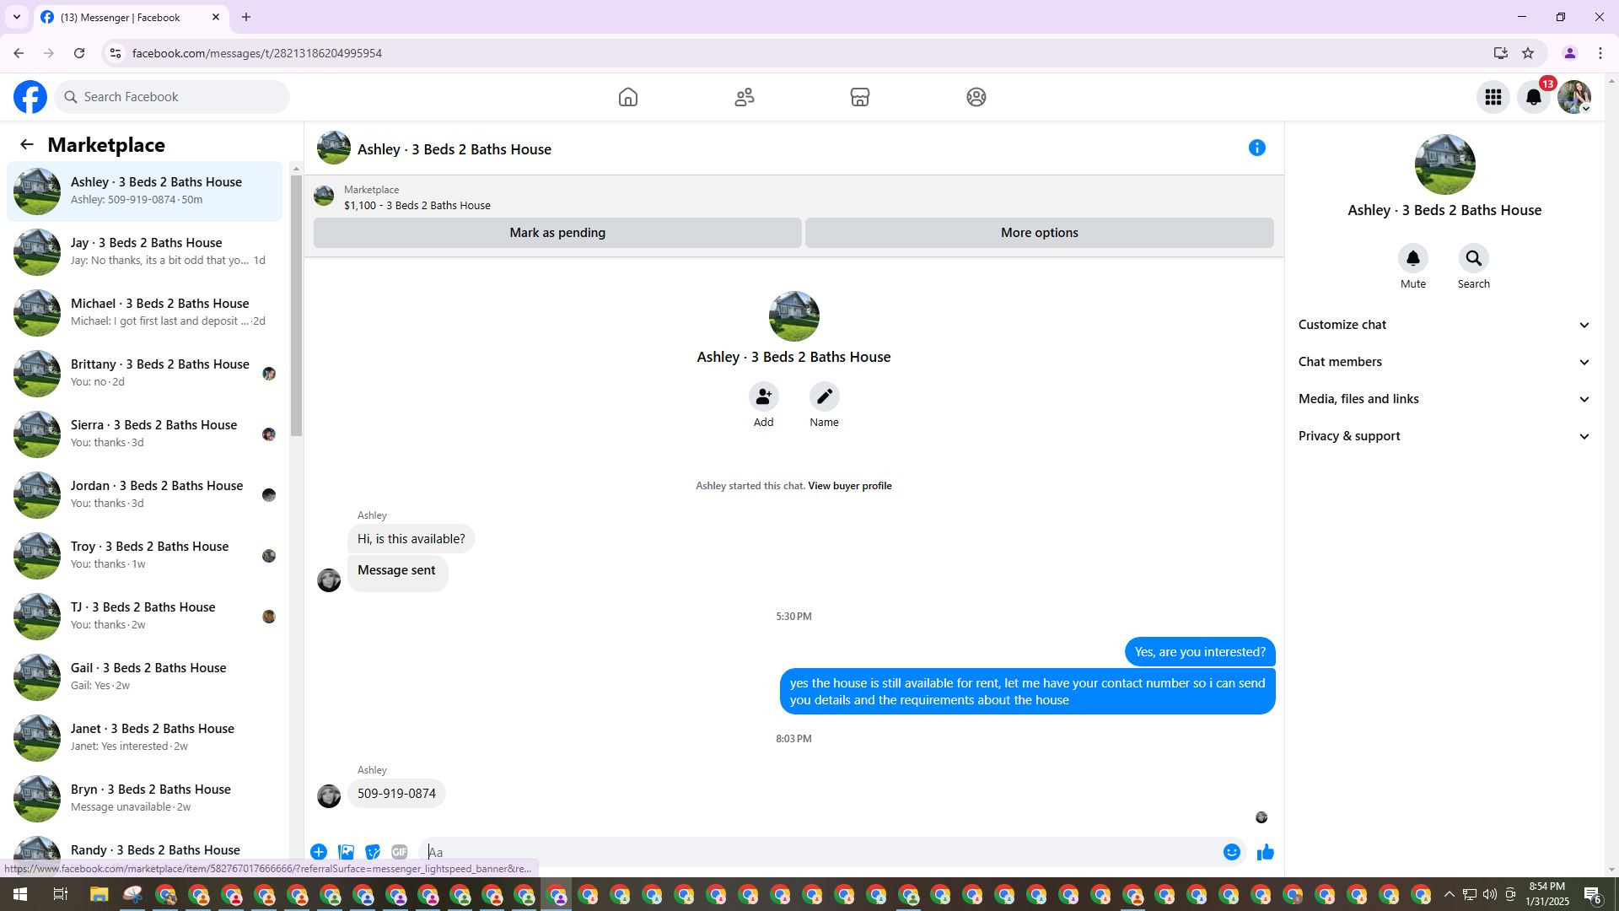Viewport: 1619px width, 911px height.
Task: Open File Explorer from the taskbar
Action: pyautogui.click(x=99, y=894)
